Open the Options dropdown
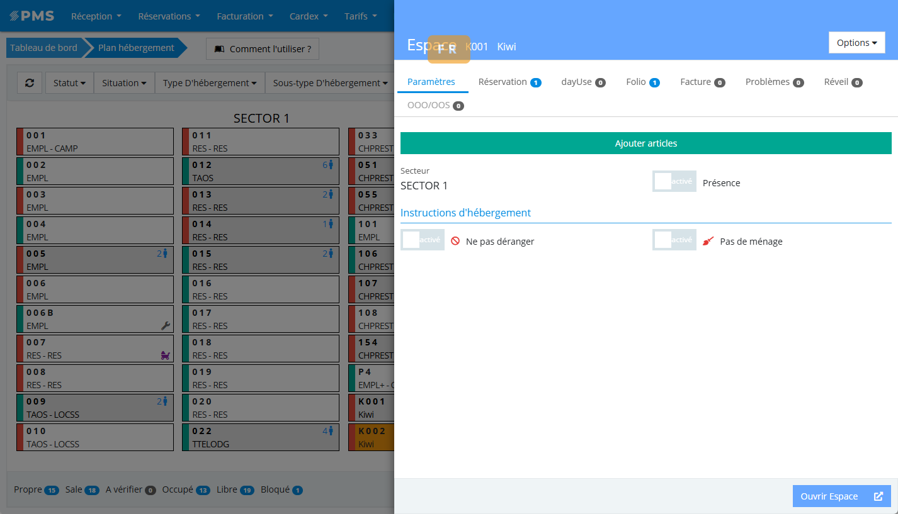Viewport: 898px width, 514px height. (x=856, y=43)
